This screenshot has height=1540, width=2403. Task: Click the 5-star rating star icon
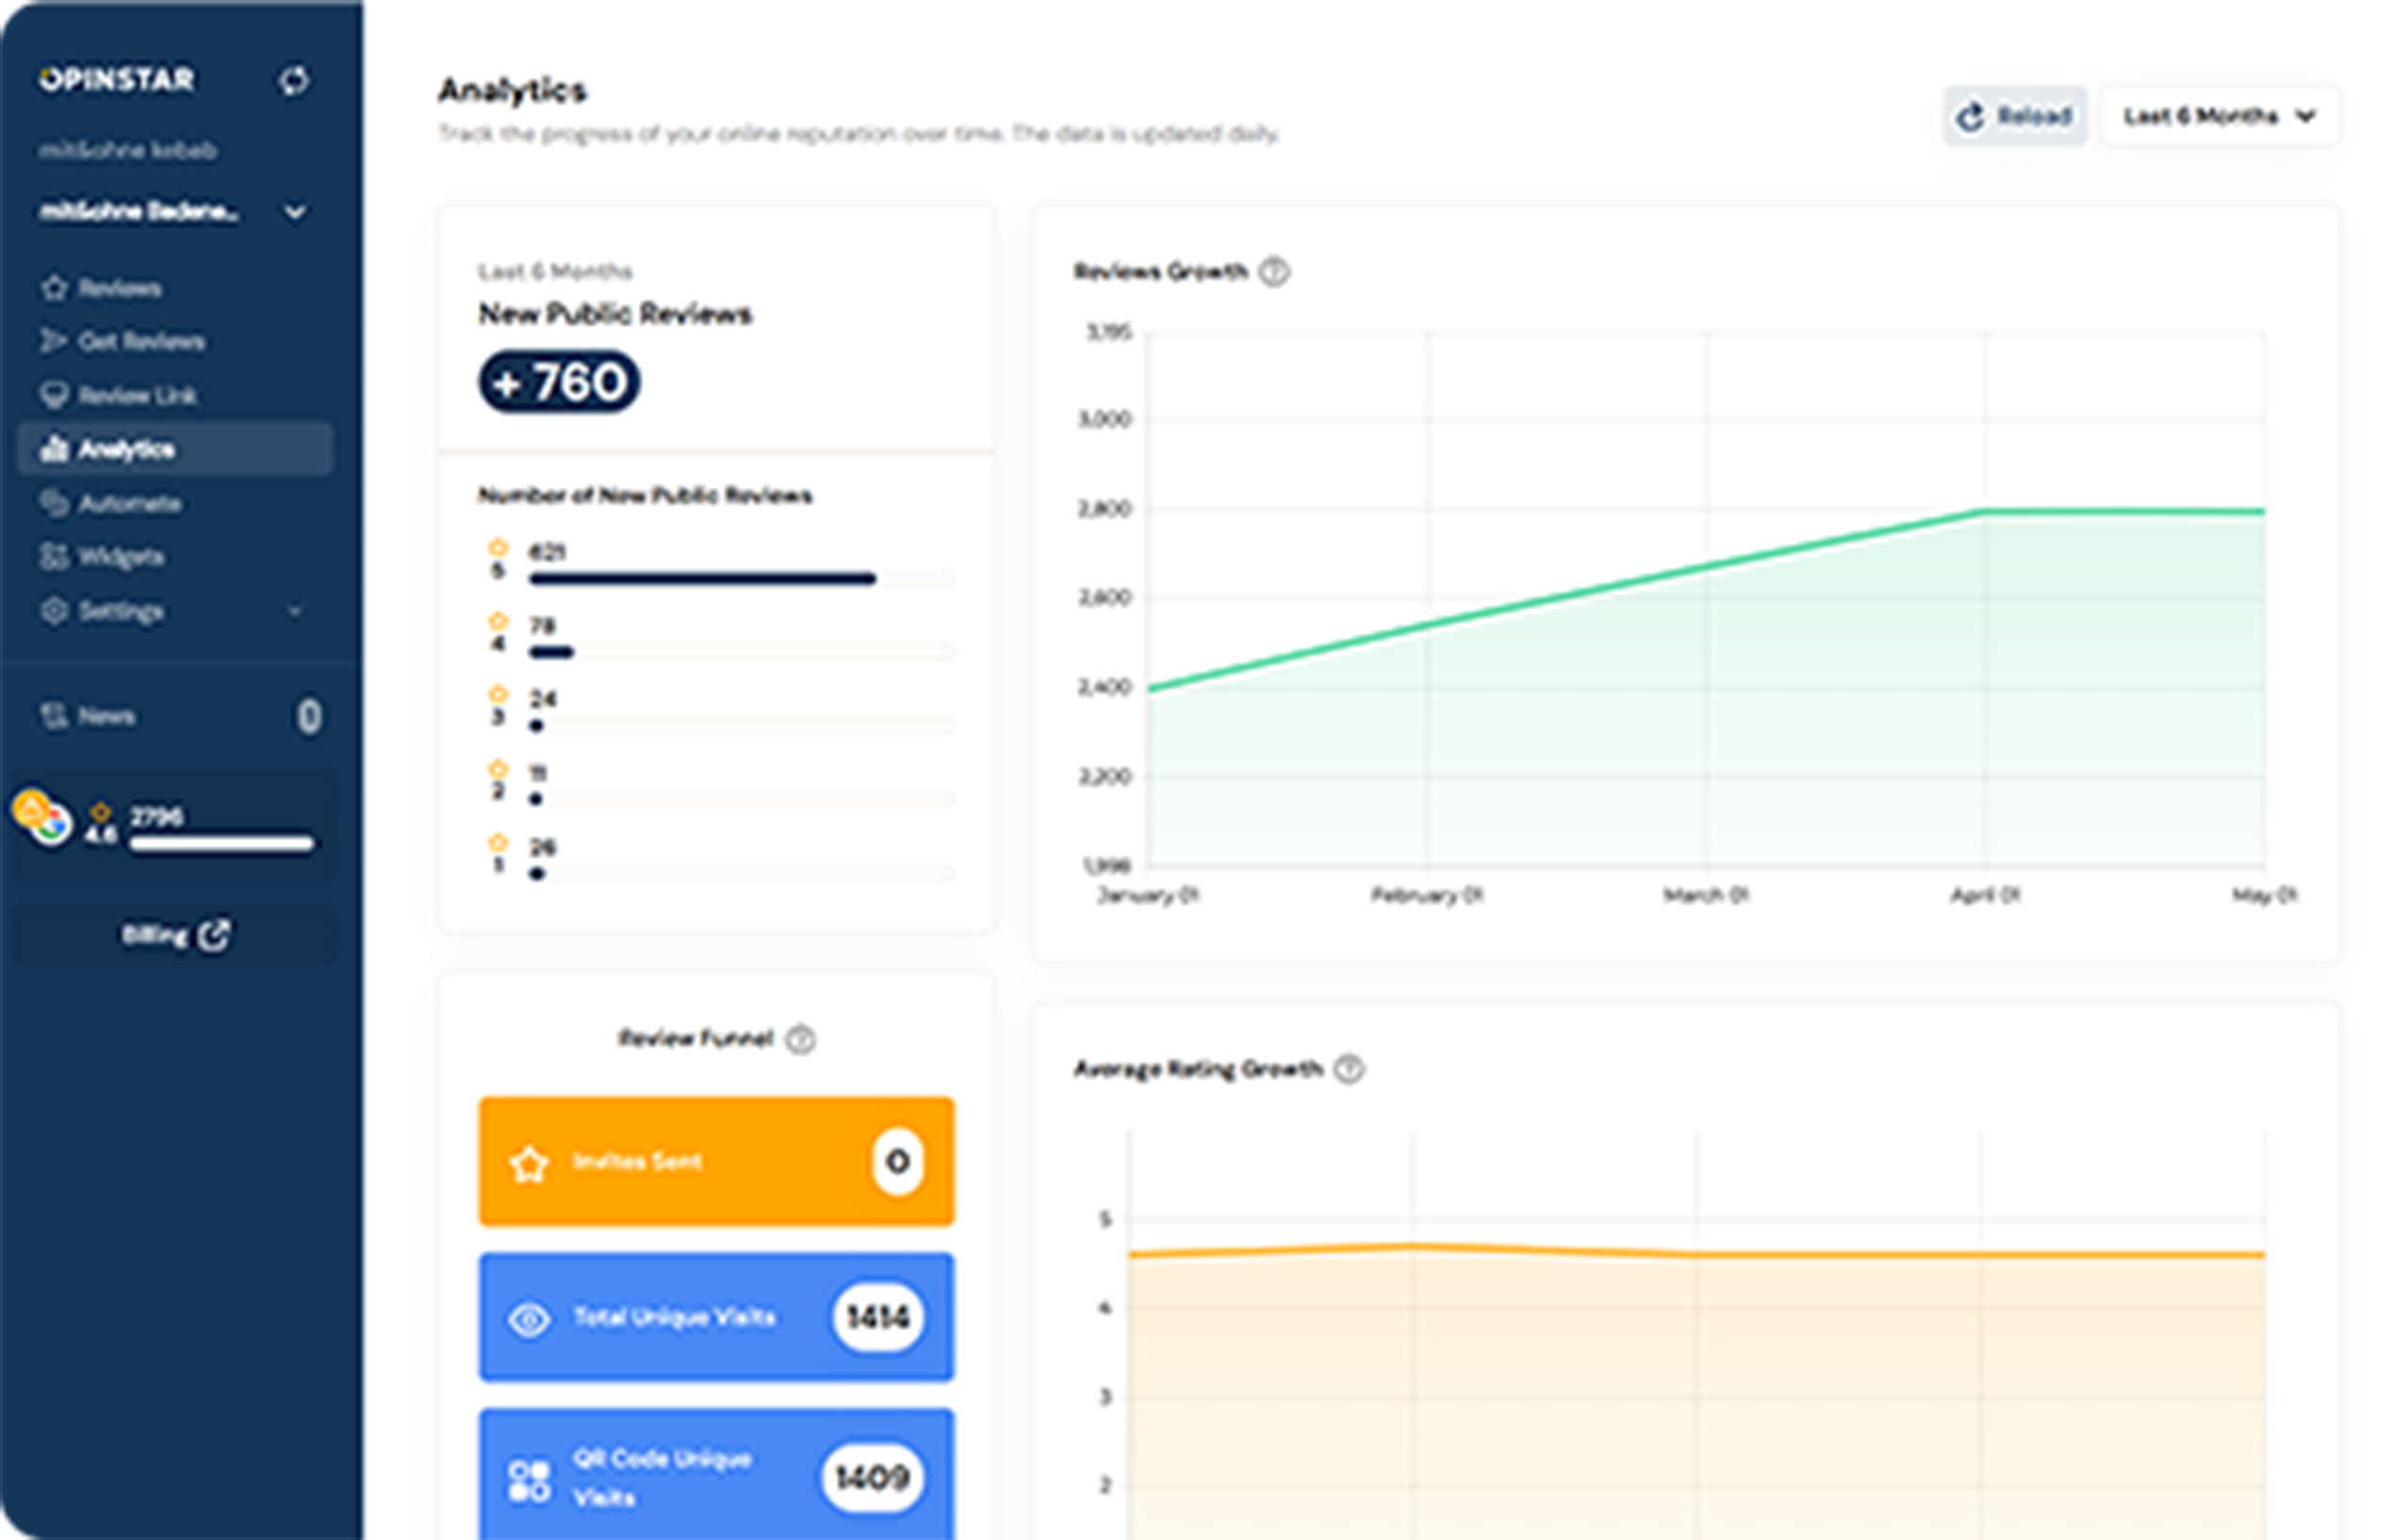coord(499,548)
